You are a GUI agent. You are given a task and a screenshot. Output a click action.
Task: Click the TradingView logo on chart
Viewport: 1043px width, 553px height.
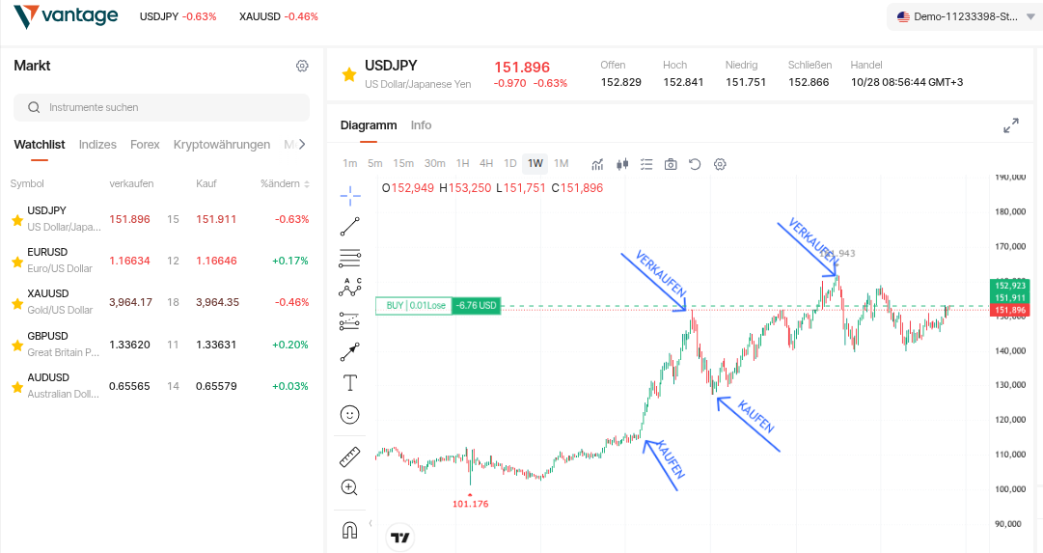pyautogui.click(x=400, y=538)
